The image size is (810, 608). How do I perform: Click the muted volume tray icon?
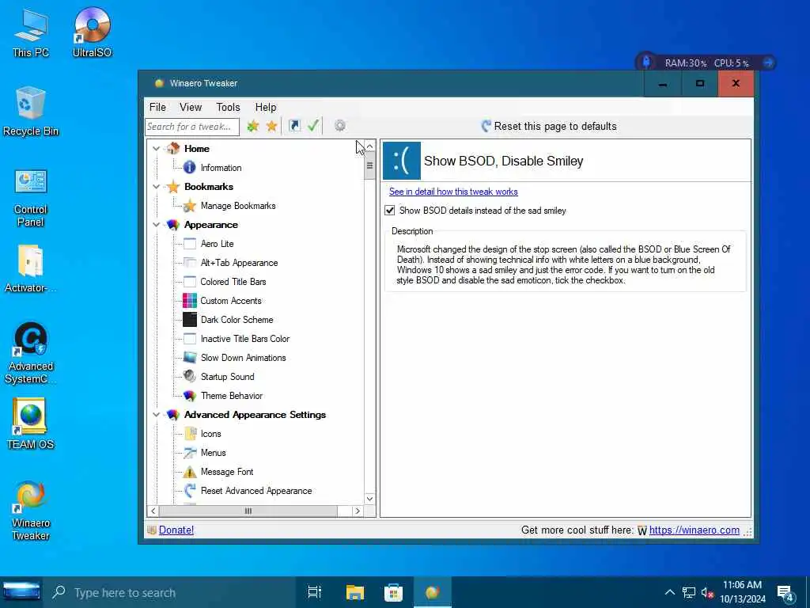(707, 593)
